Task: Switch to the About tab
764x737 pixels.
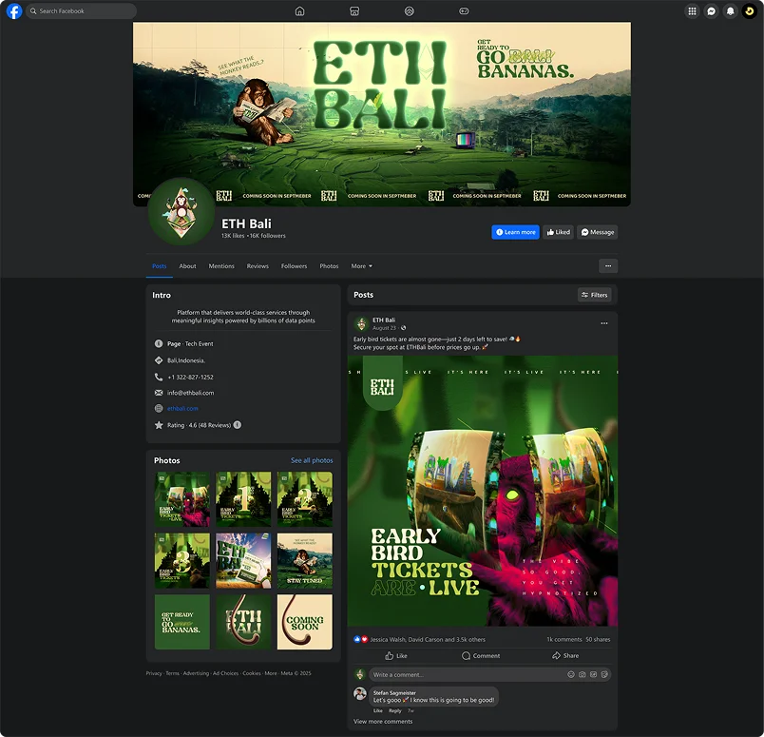Action: click(x=187, y=266)
